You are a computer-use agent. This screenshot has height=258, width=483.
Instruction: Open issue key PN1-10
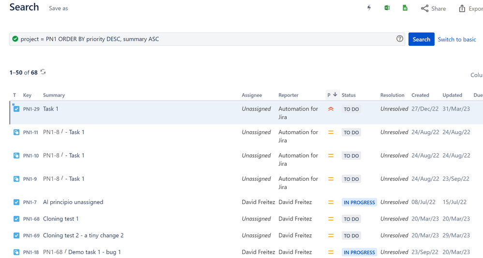tap(31, 156)
